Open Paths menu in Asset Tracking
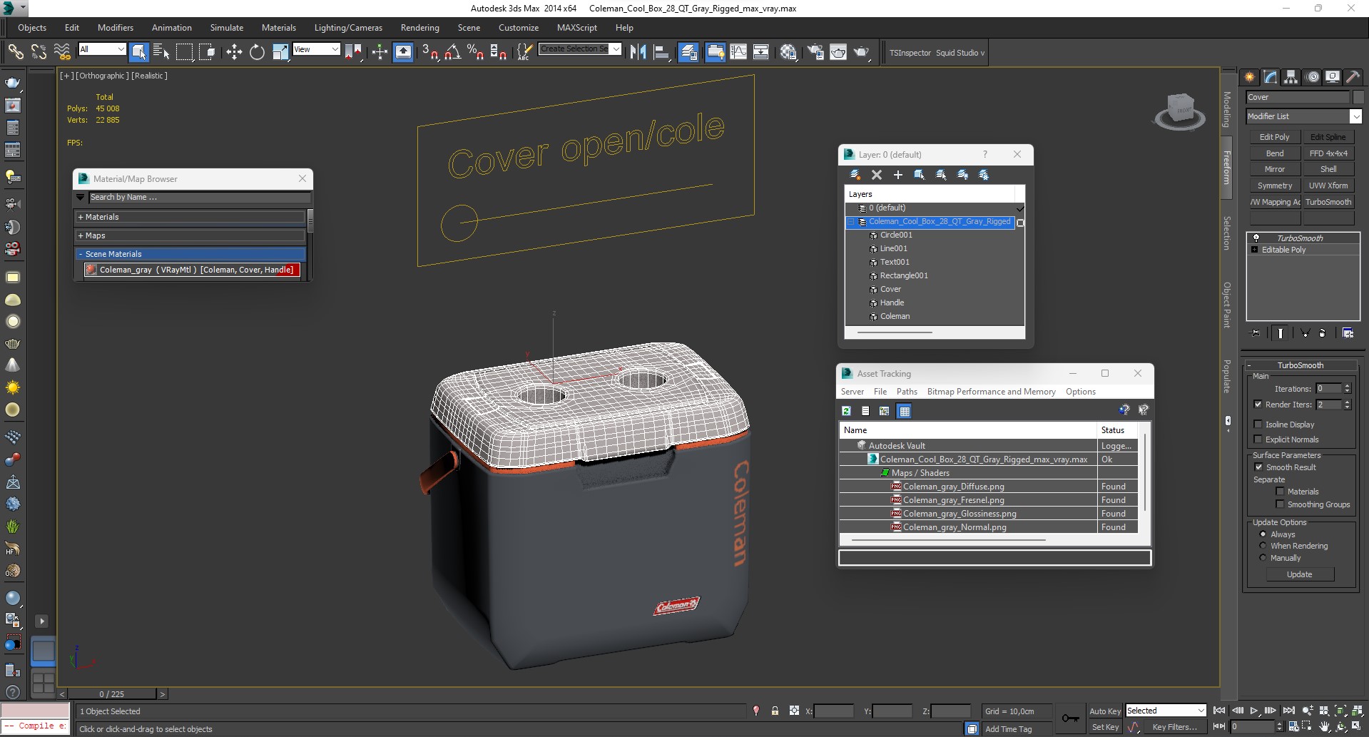The width and height of the screenshot is (1369, 737). [x=907, y=392]
